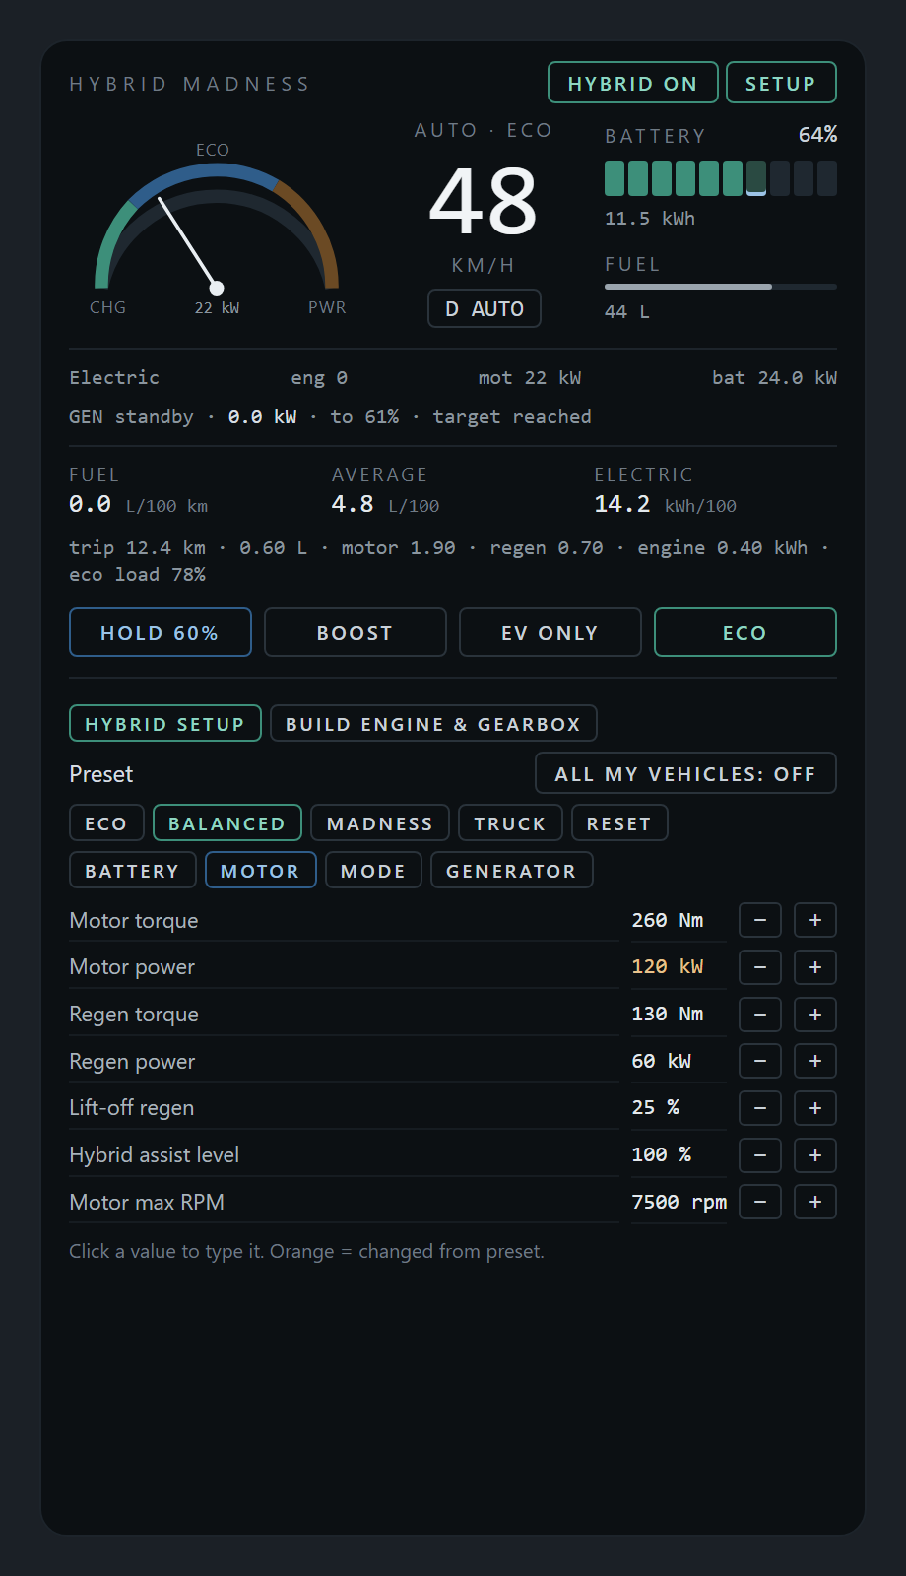Viewport: 906px width, 1576px height.
Task: Click the 'GEN standby' status line
Action: coord(330,417)
